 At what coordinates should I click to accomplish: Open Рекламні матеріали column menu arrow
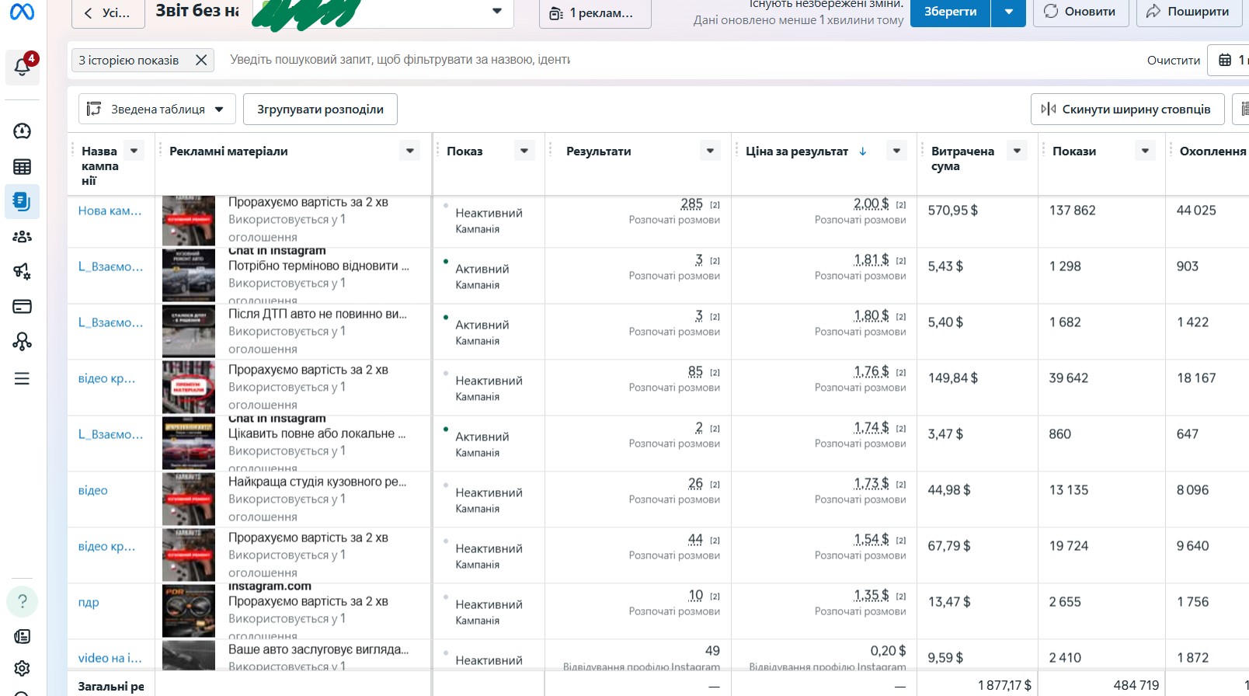(x=410, y=151)
